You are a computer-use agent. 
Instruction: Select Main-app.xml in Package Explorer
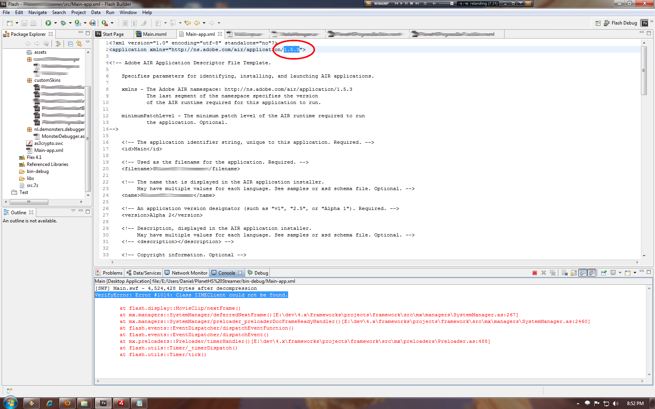click(48, 150)
